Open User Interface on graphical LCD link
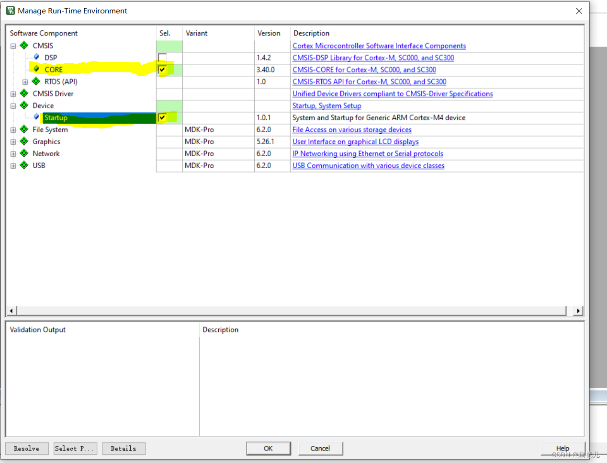 (356, 141)
